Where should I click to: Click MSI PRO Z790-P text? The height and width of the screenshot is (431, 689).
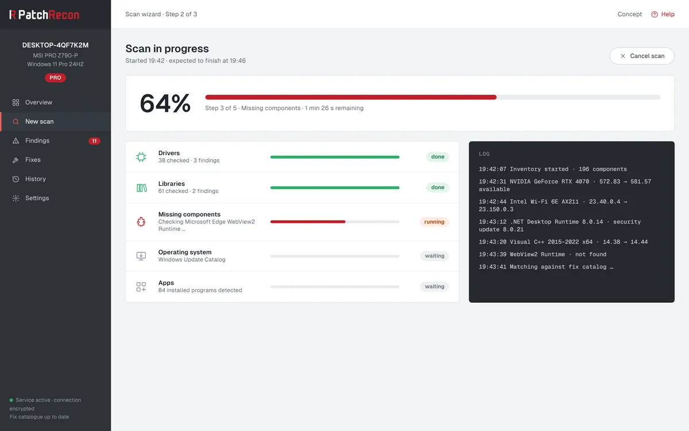point(55,55)
